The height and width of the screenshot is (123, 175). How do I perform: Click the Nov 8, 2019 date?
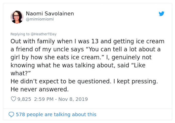click(73, 99)
